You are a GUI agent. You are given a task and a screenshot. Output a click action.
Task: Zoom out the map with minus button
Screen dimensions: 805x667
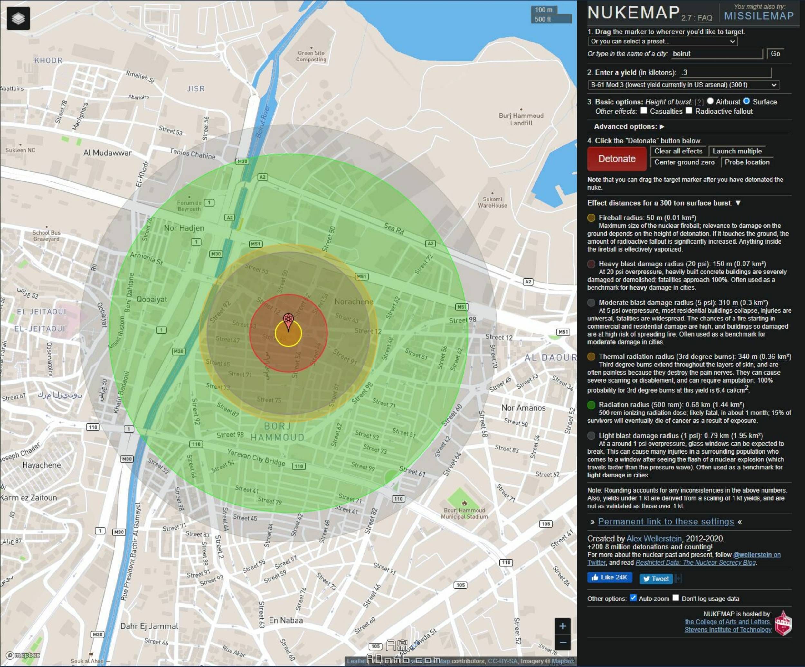coord(562,642)
